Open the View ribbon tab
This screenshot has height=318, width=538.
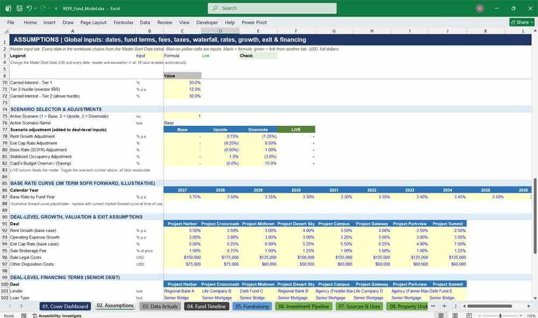tap(184, 22)
